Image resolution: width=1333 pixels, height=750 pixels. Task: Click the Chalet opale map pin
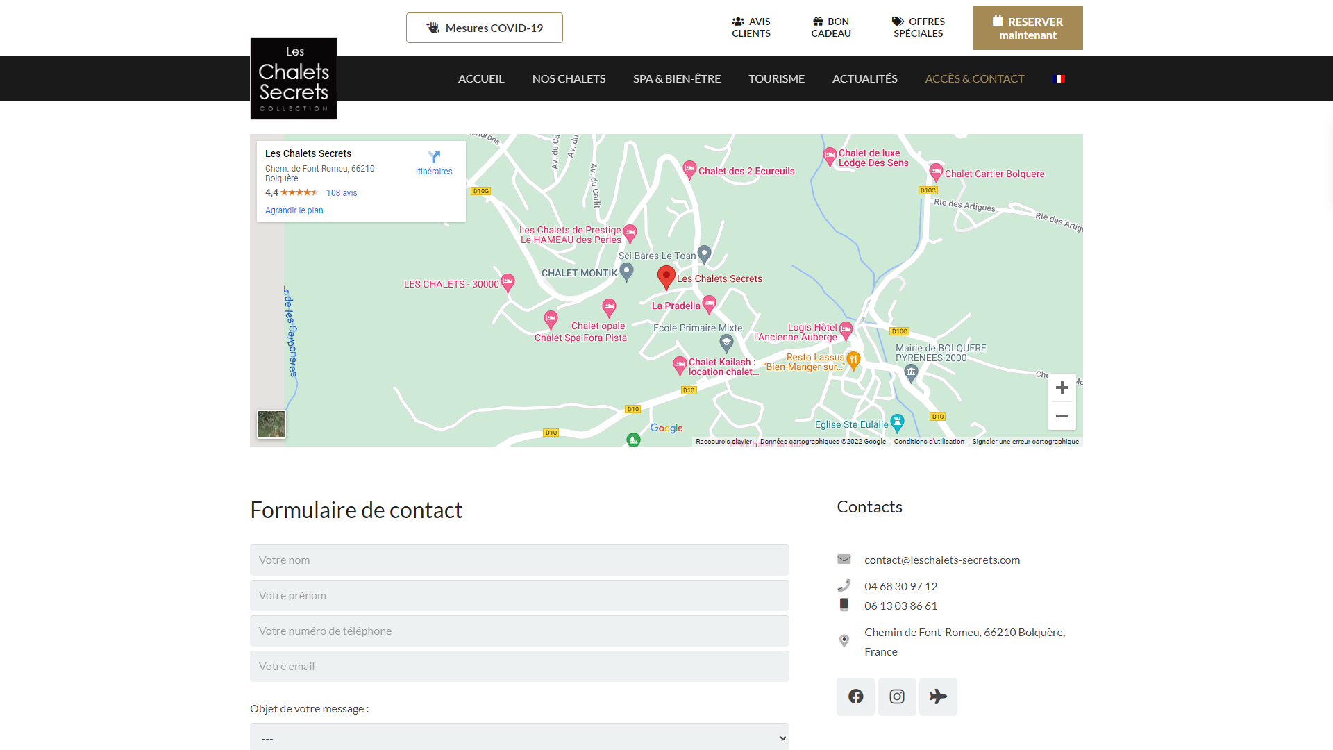point(609,307)
